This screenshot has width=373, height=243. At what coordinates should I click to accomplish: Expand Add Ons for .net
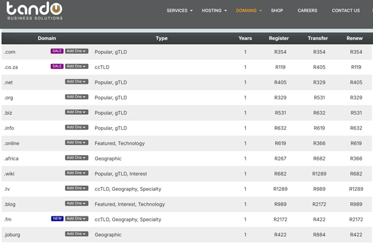[x=77, y=82]
